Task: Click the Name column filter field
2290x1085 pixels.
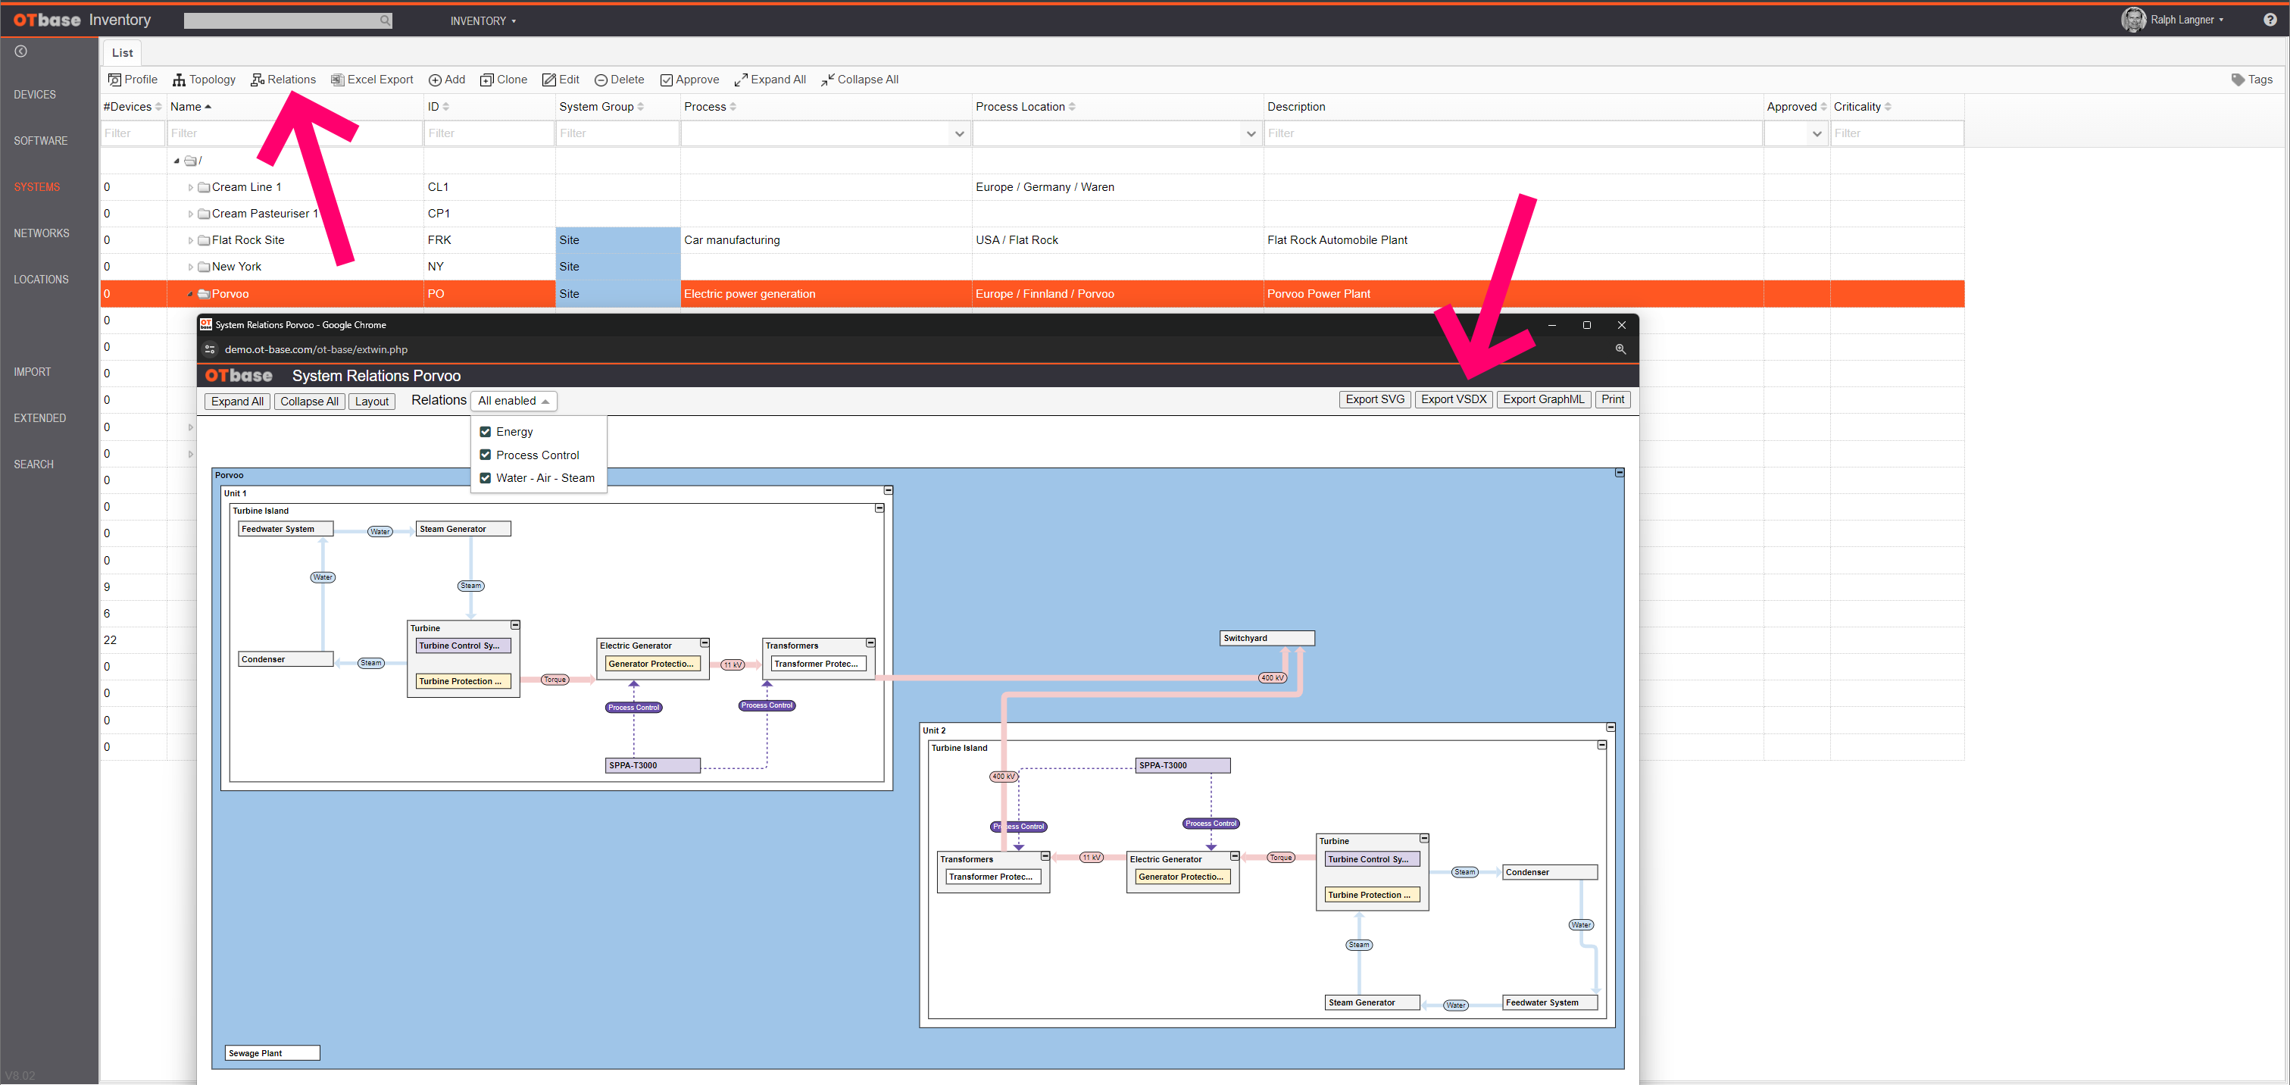Action: [231, 133]
